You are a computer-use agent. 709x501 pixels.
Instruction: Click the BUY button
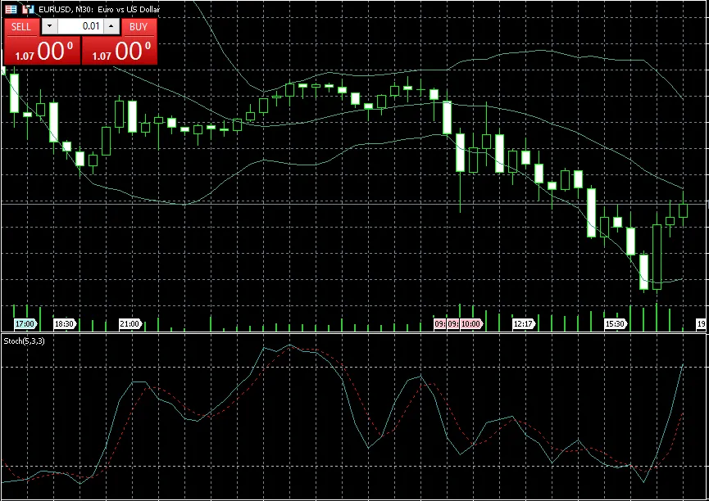coord(139,27)
